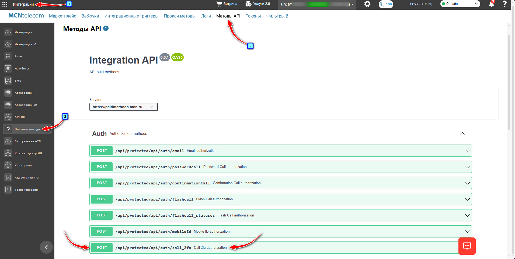This screenshot has width=515, height=259.
Task: Click the help question mark icon
Action: (x=505, y=4)
